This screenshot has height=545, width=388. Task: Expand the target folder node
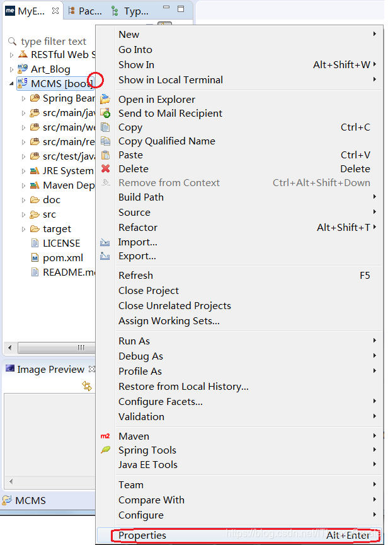23,229
